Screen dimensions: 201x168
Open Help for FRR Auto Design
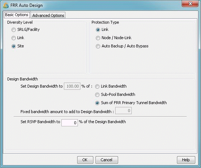click(186, 160)
